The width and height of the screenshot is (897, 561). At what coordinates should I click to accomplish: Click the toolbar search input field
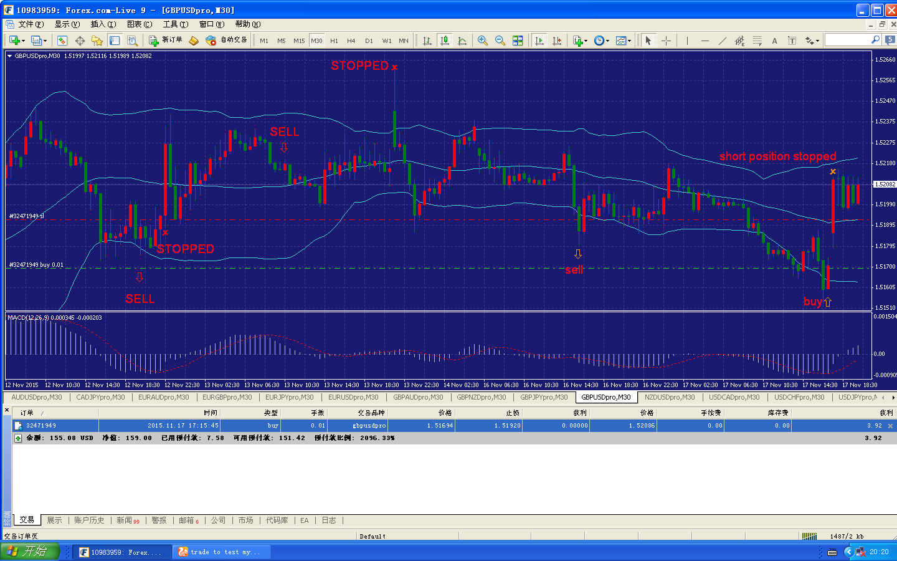pos(848,40)
